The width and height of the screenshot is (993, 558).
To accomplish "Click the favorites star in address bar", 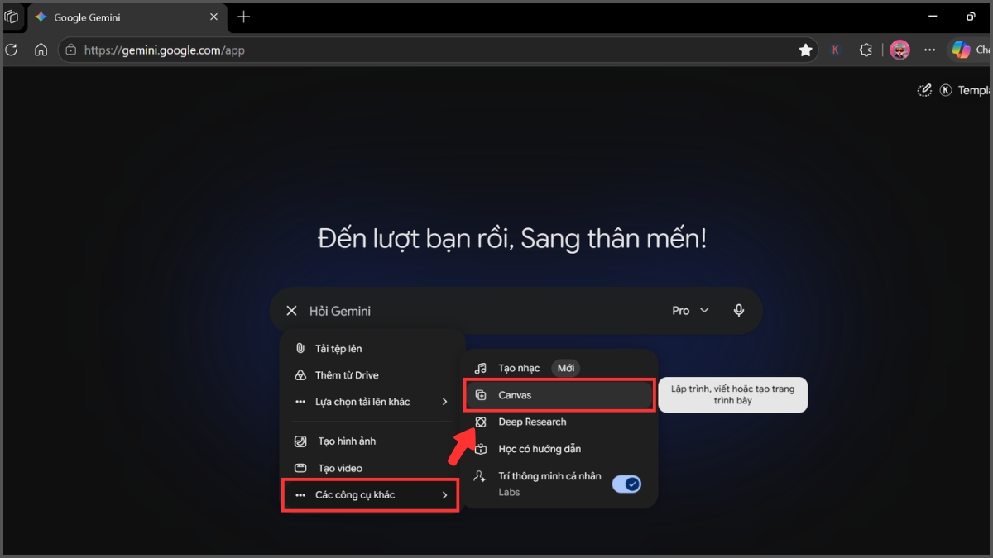I will click(x=805, y=50).
